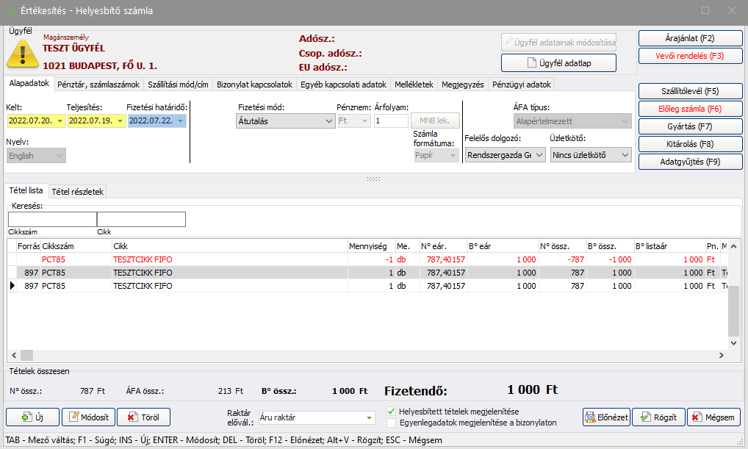Click the Töröl delete icon button
748x449 pixels.
tap(143, 417)
